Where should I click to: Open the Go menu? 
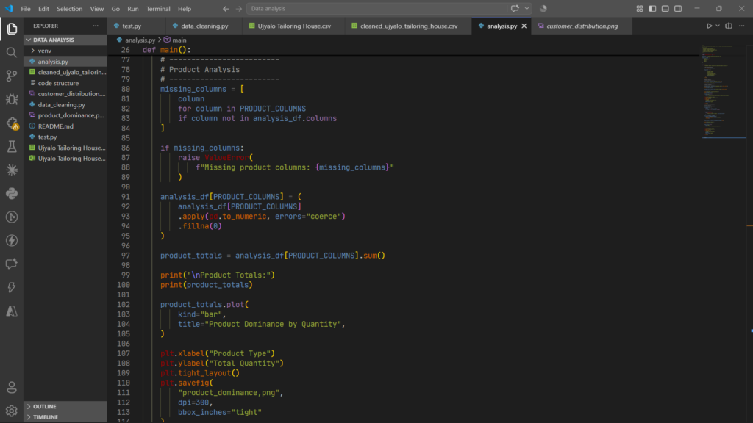coord(115,9)
